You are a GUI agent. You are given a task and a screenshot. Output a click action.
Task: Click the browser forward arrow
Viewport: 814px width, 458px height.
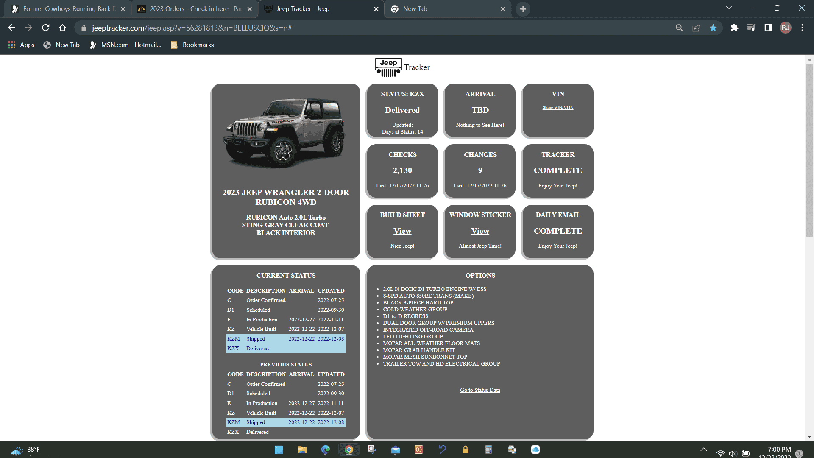coord(28,28)
